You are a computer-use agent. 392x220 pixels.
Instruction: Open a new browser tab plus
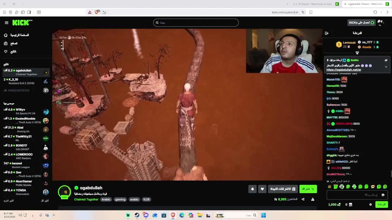(287, 4)
